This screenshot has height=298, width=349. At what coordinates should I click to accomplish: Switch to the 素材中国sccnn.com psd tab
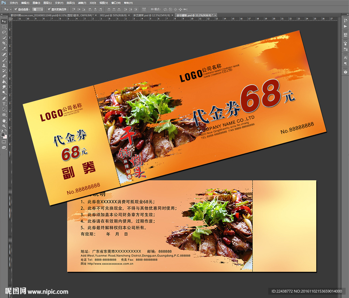pos(52,15)
